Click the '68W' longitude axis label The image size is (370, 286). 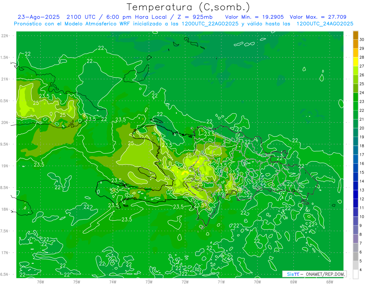[x=330, y=282]
